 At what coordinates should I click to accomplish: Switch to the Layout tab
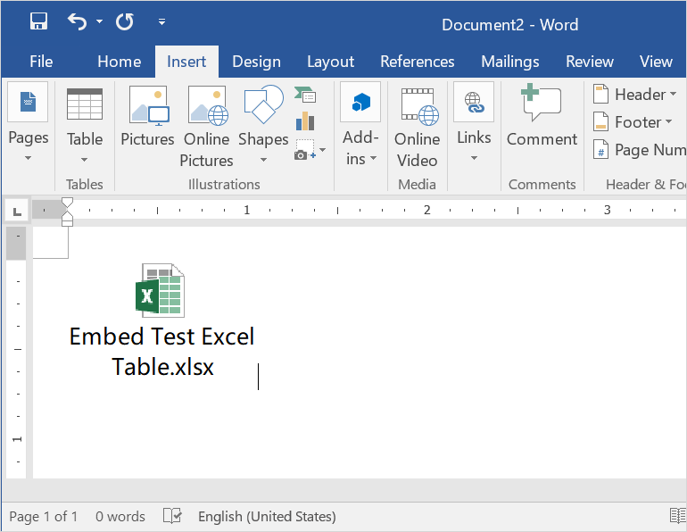[330, 62]
